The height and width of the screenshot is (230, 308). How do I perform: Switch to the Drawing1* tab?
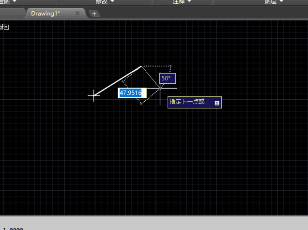point(46,14)
